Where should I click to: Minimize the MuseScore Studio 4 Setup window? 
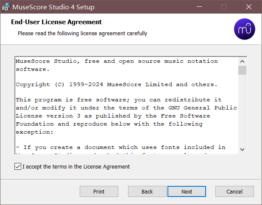click(x=199, y=7)
